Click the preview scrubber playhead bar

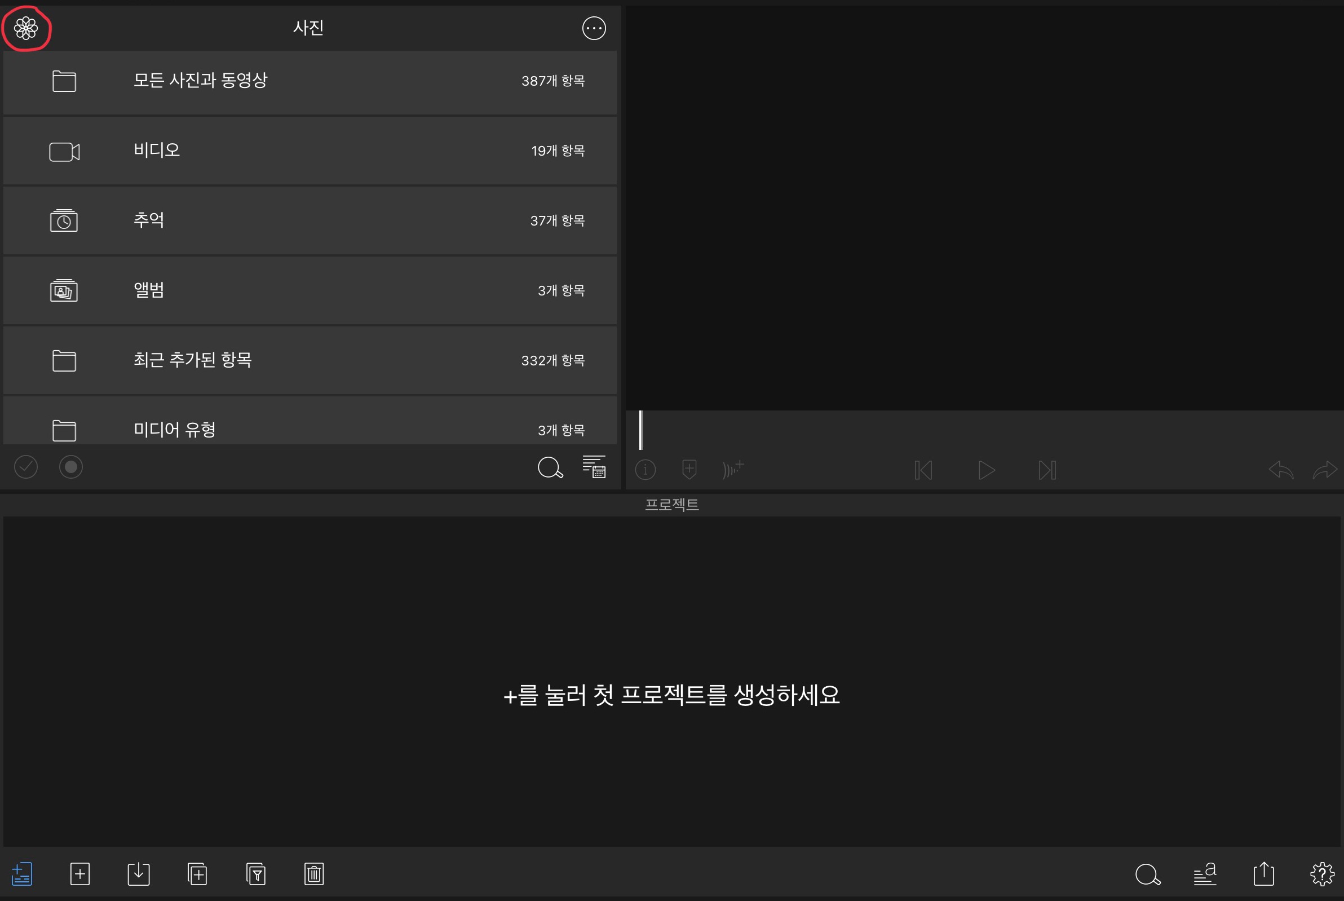(x=640, y=430)
